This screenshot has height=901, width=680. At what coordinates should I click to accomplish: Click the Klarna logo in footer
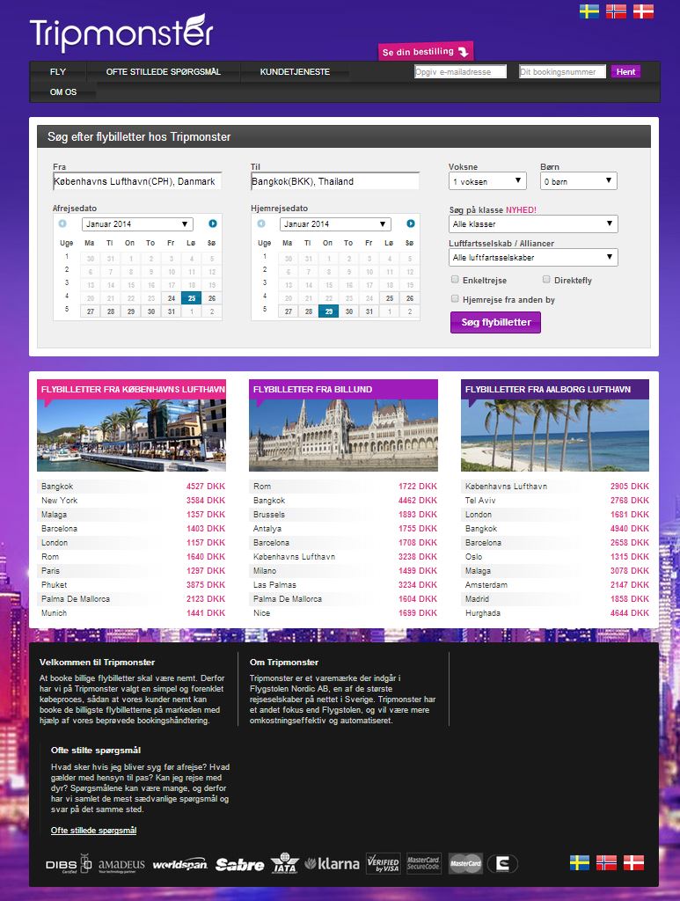pyautogui.click(x=332, y=863)
